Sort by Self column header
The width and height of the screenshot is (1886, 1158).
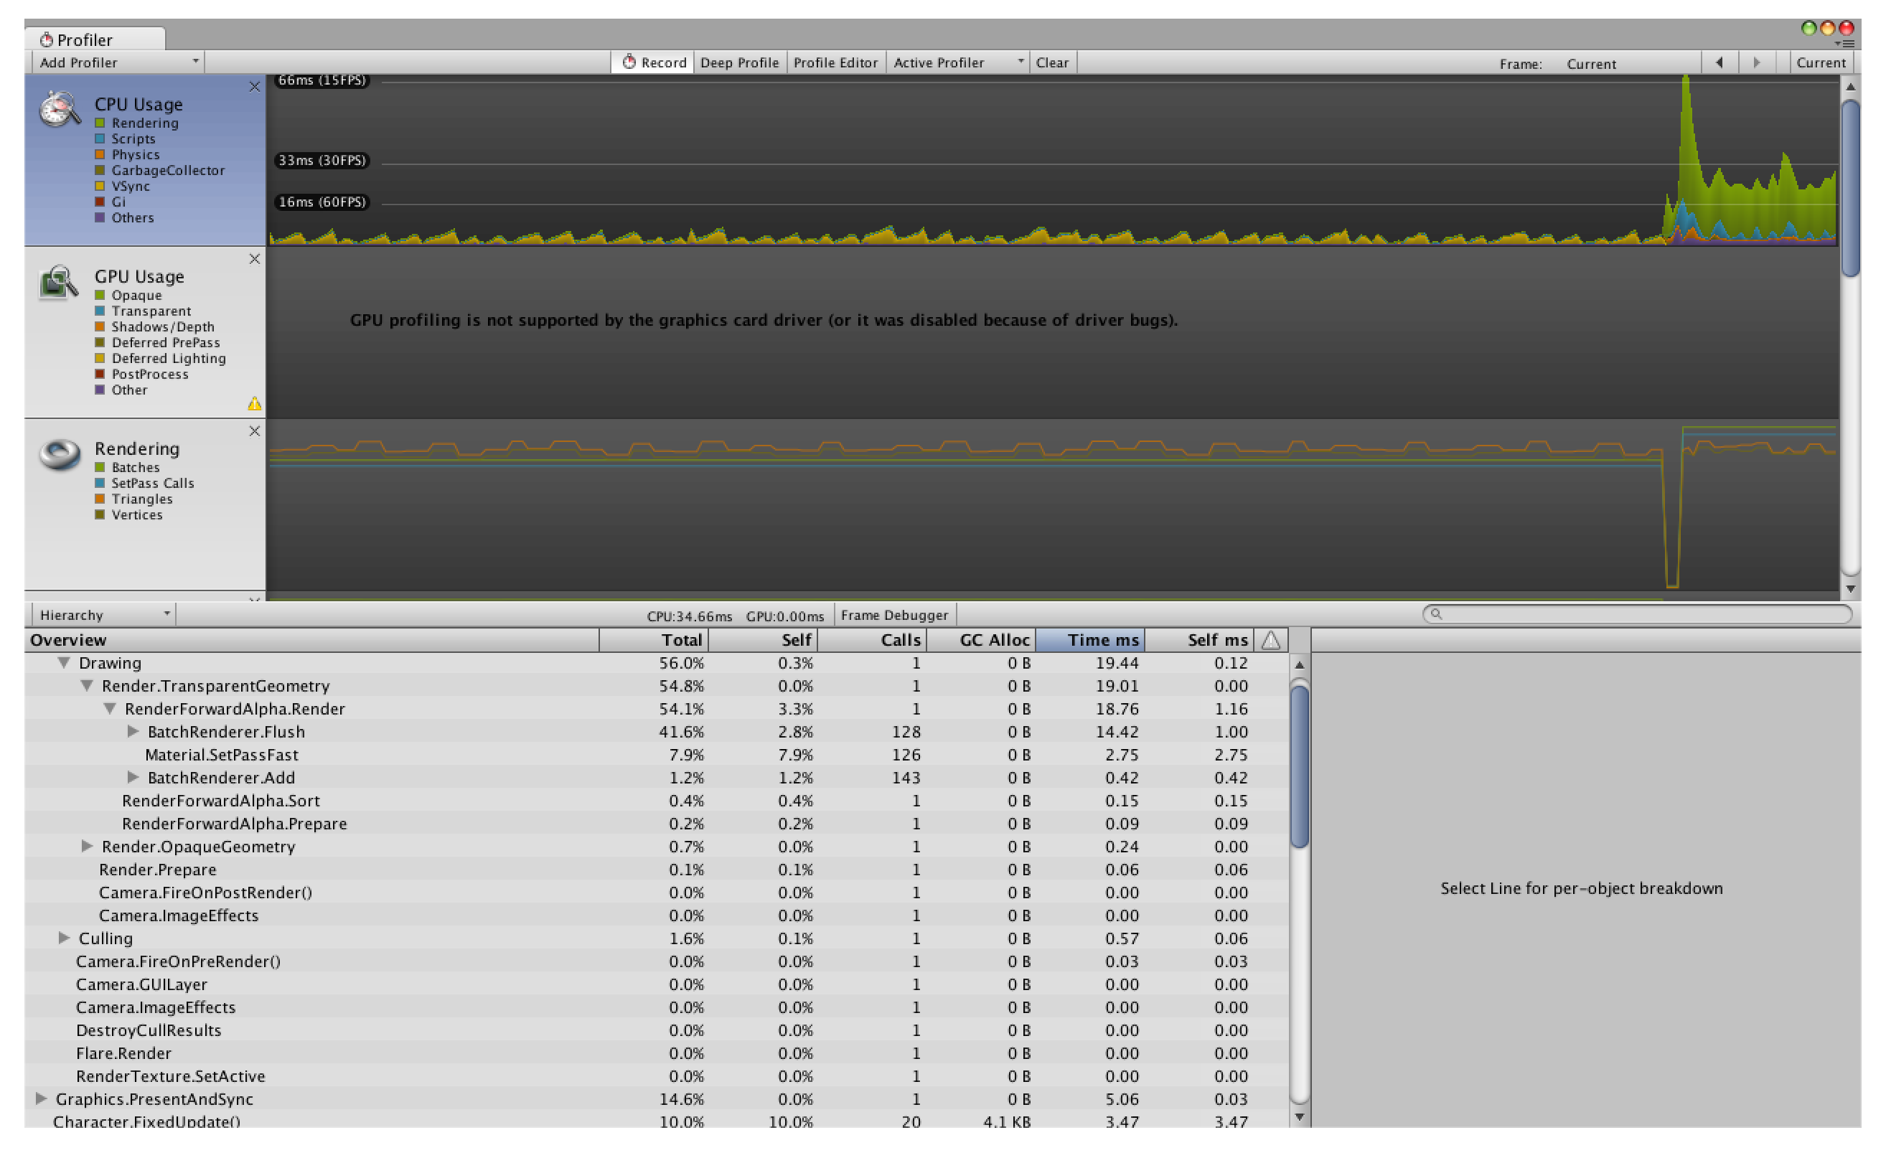pyautogui.click(x=763, y=639)
